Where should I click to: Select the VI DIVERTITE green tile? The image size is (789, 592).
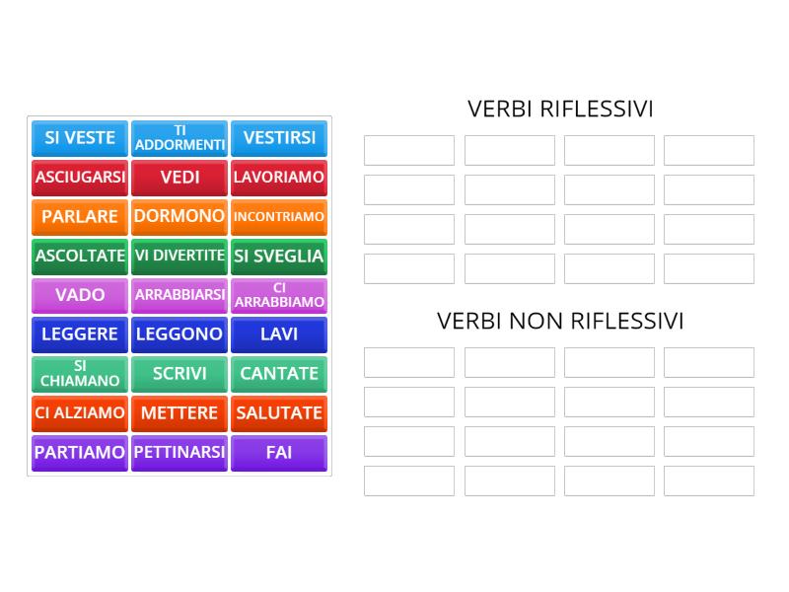179,256
